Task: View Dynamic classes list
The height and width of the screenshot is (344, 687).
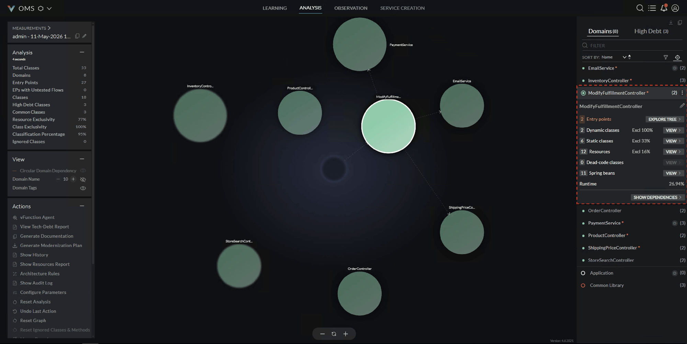Action: coord(673,130)
